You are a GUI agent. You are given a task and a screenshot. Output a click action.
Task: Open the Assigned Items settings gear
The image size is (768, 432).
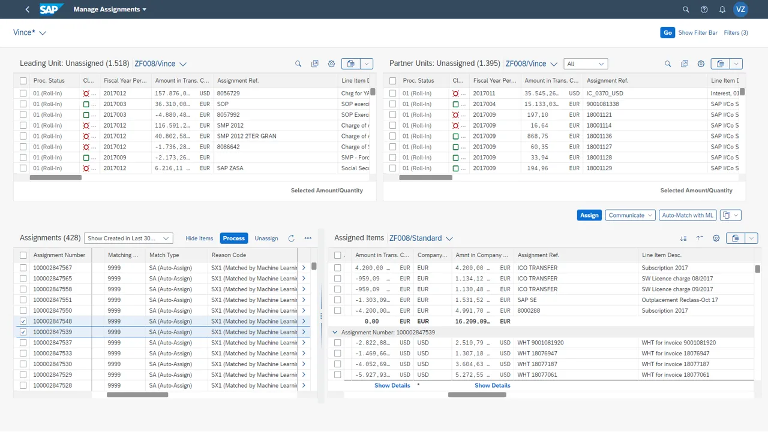pyautogui.click(x=716, y=238)
